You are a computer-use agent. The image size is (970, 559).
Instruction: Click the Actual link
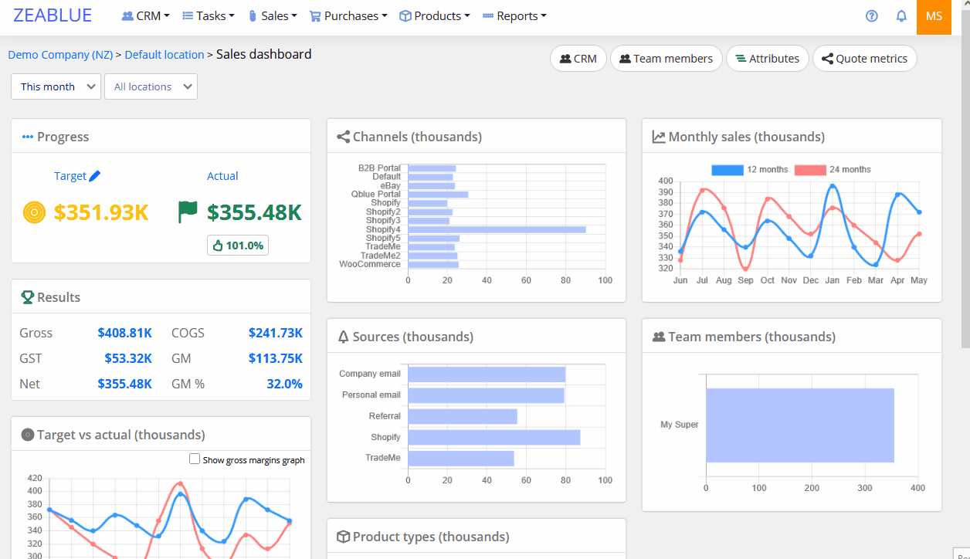click(x=222, y=176)
